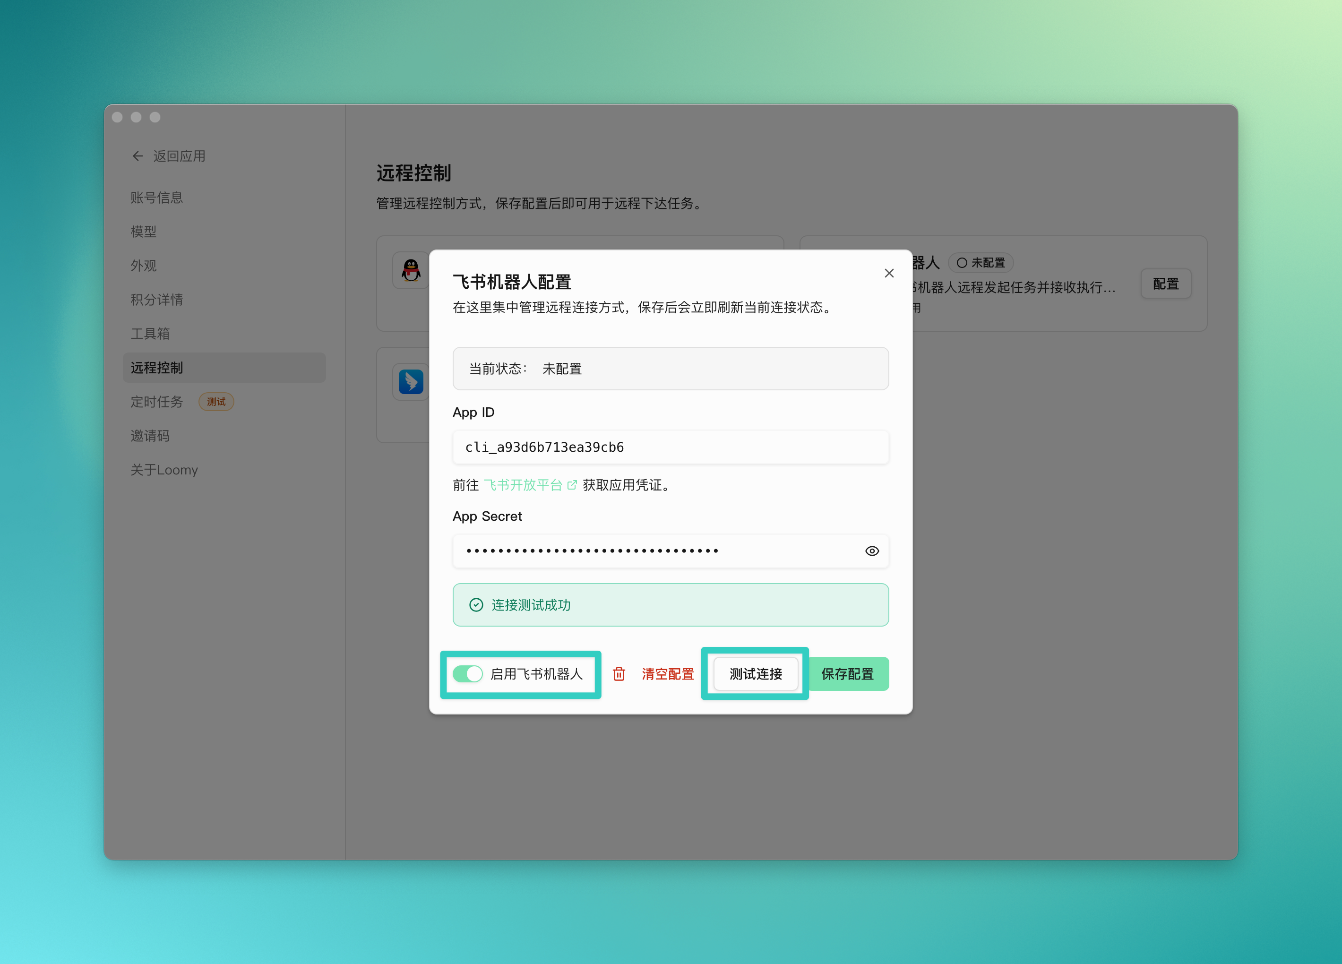The height and width of the screenshot is (964, 1342).
Task: Click the checkmark icon in 连接测试成功 banner
Action: [476, 605]
